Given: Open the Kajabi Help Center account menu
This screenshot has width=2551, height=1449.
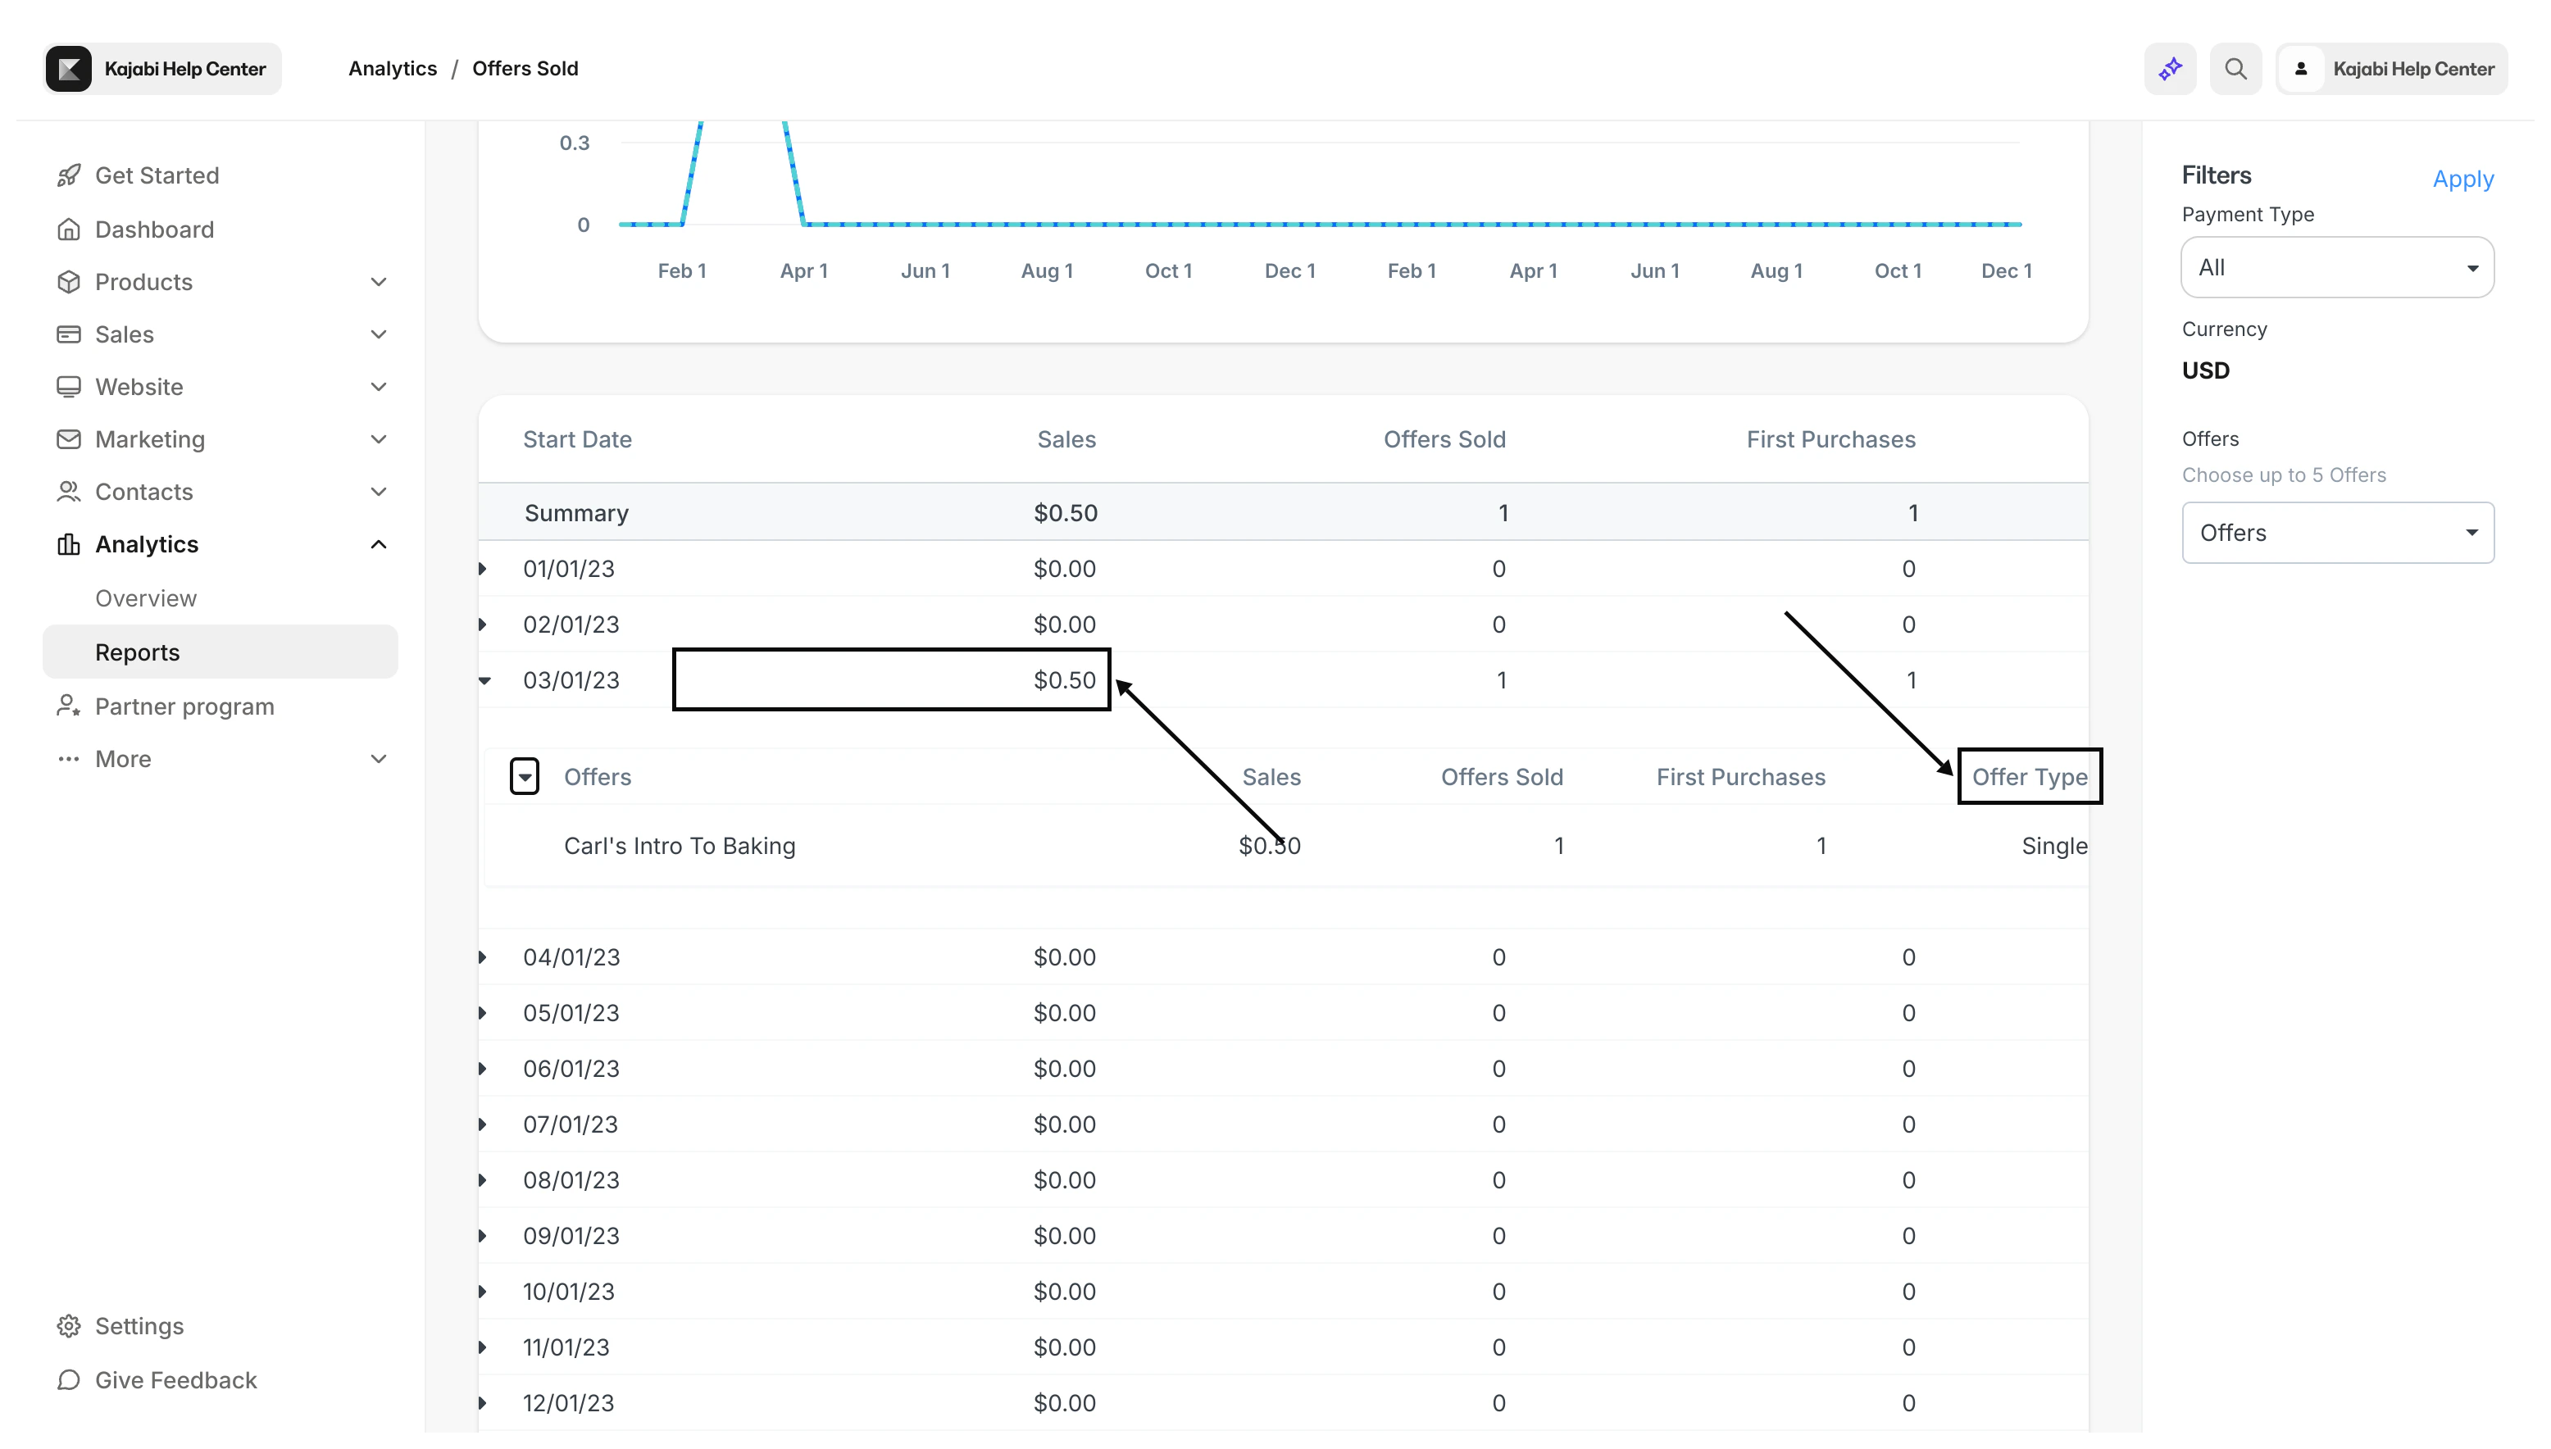Looking at the screenshot, I should click(2392, 69).
